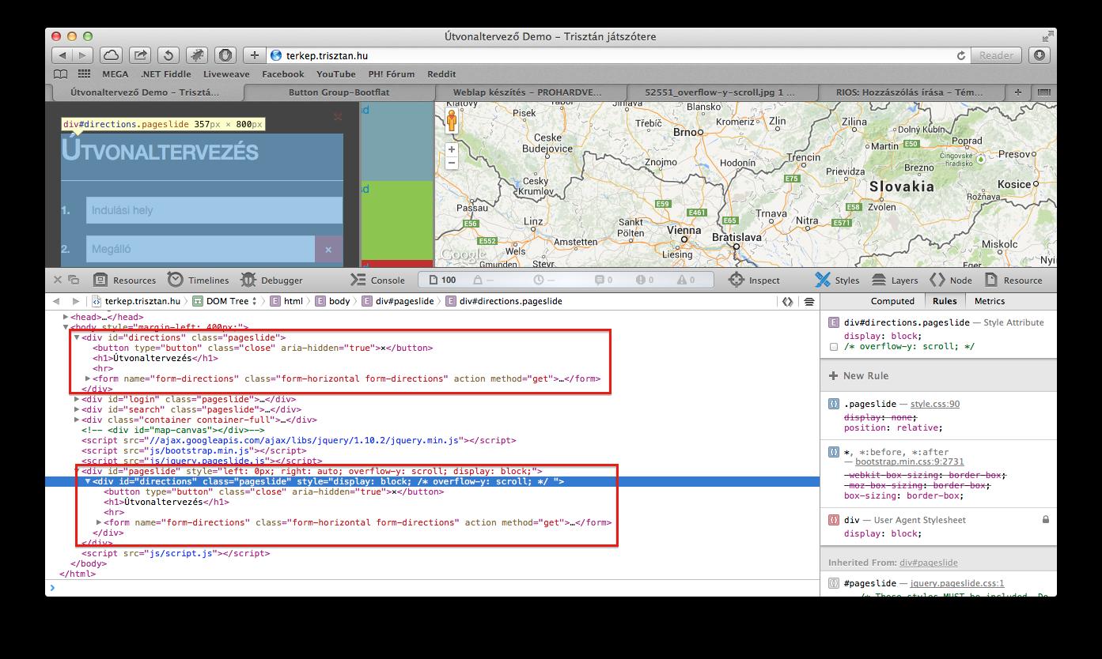The height and width of the screenshot is (659, 1102).
Task: Click Indulási hely input field
Action: 214,210
